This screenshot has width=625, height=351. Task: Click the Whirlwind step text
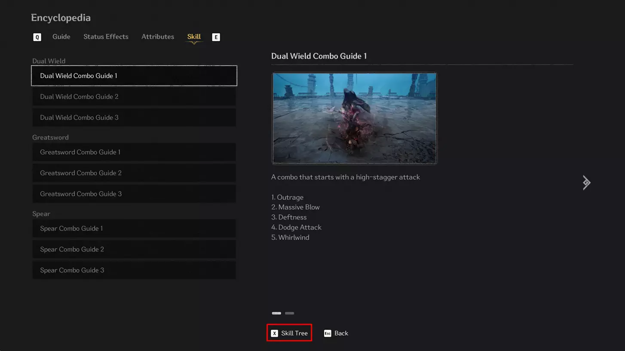pos(290,237)
